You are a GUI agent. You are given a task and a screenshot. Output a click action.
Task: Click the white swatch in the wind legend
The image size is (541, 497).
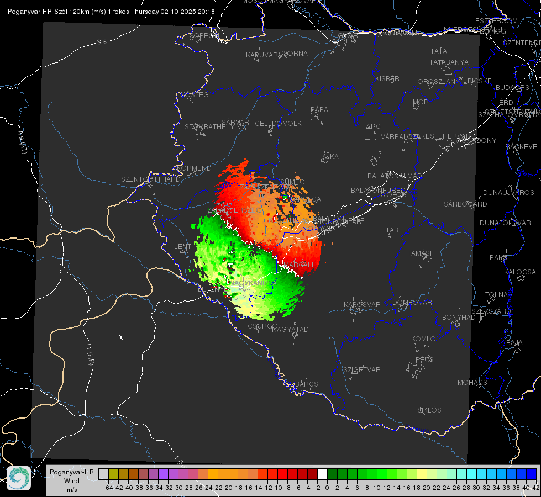[x=322, y=474]
